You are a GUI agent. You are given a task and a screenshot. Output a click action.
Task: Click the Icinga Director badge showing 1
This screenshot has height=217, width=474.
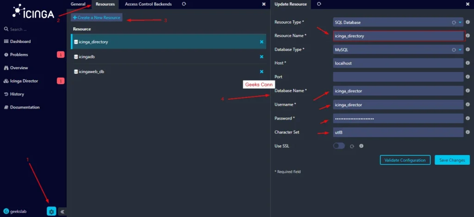pyautogui.click(x=61, y=81)
